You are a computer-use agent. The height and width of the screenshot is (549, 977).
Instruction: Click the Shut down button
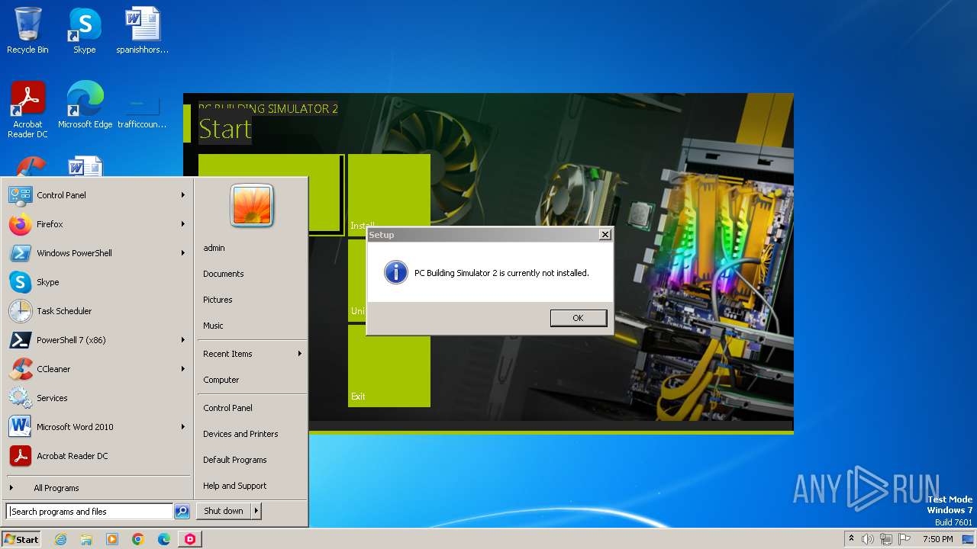tap(224, 511)
